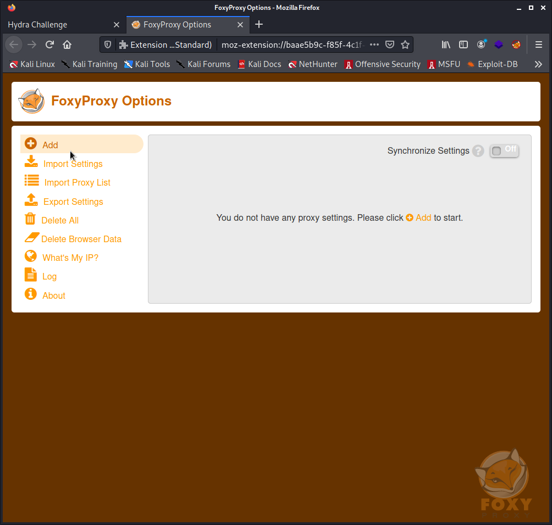This screenshot has width=552, height=525.
Task: Open a new tab with plus icon
Action: click(x=259, y=24)
